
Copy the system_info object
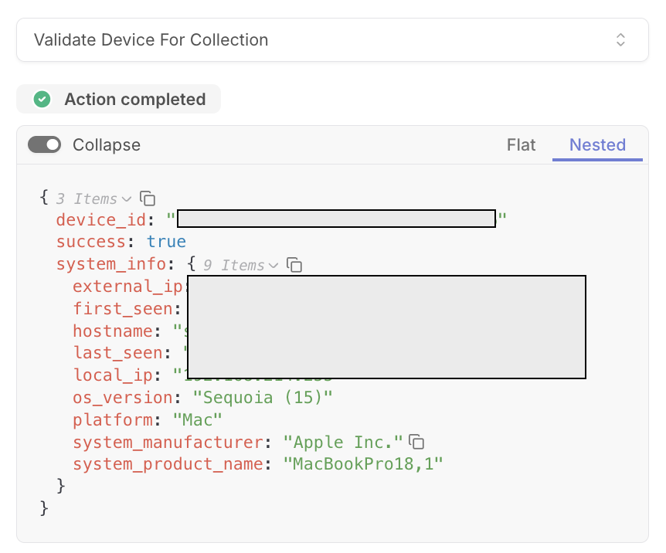[294, 265]
